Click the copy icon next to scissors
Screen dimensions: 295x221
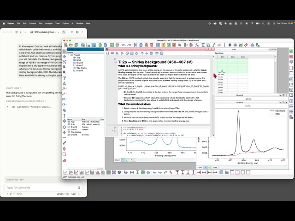pyautogui.click(x=141, y=45)
